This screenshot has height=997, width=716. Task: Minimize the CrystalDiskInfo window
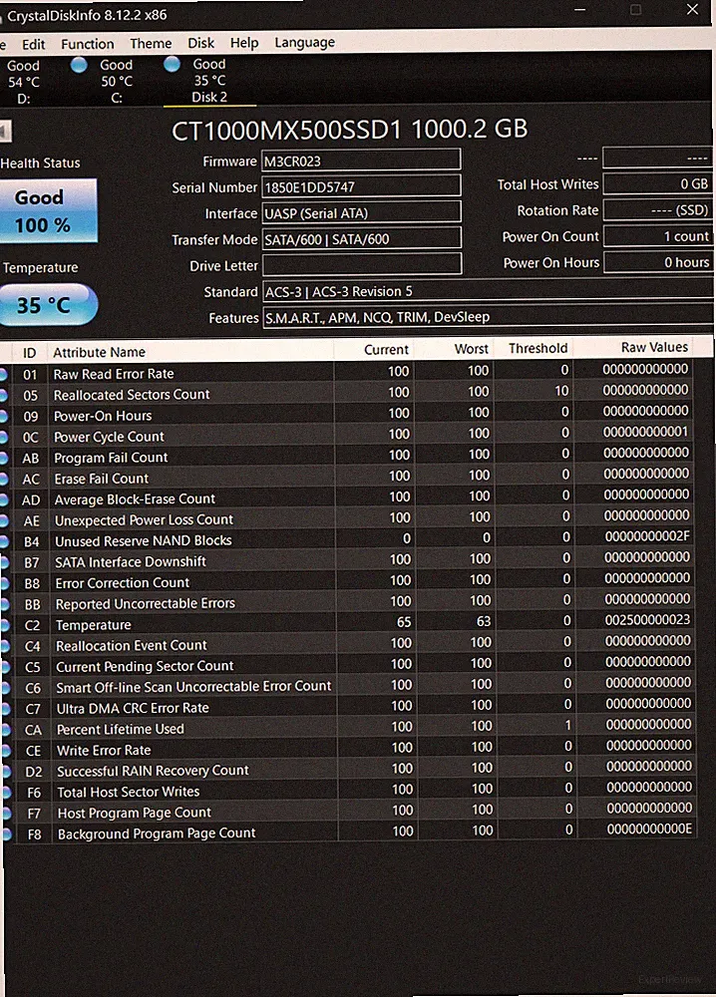pos(580,10)
